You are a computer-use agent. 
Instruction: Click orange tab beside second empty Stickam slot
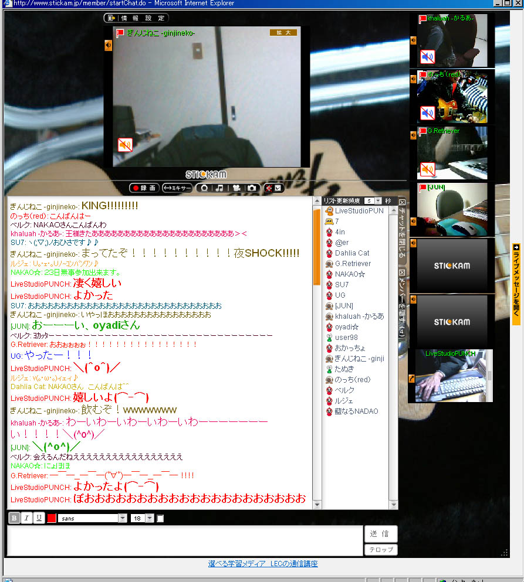[413, 299]
